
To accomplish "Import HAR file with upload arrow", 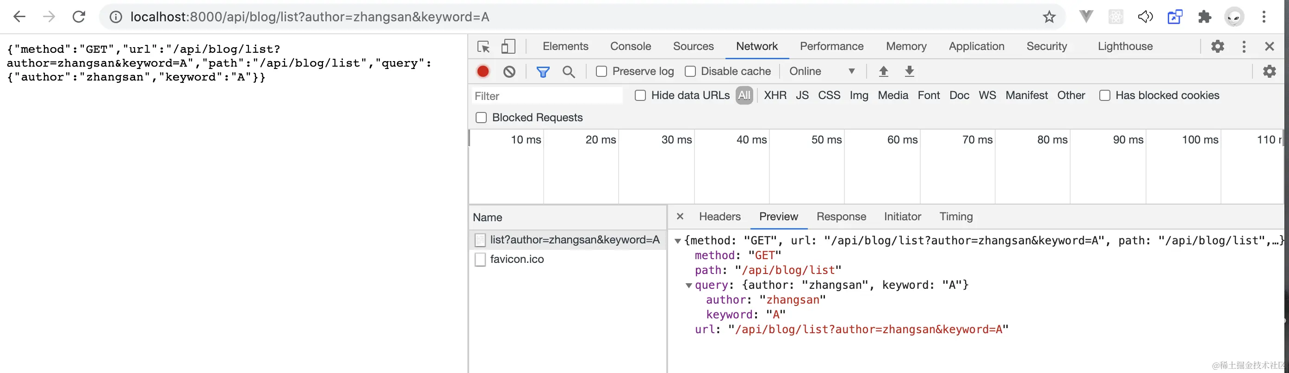I will pos(883,72).
